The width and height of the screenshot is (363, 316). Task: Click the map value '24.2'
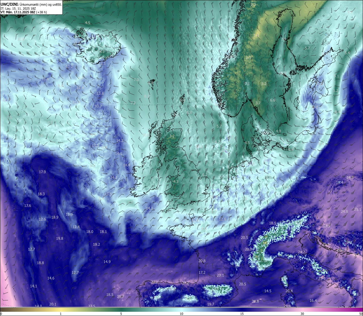click(301, 252)
